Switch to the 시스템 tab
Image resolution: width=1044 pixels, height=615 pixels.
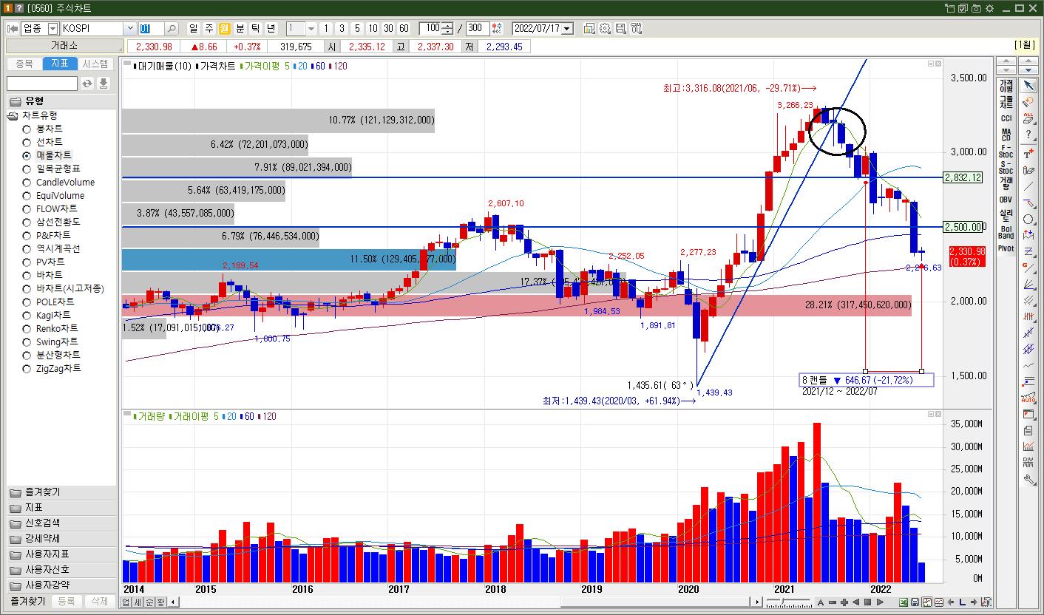95,64
